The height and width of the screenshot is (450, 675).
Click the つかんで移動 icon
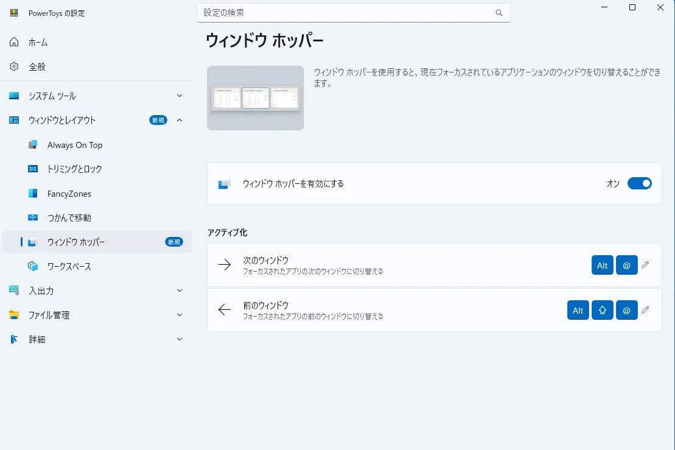pos(33,217)
